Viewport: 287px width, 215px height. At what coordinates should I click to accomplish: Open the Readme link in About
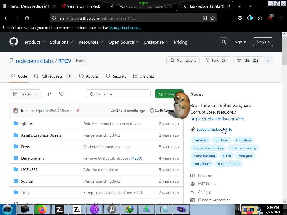[205, 176]
